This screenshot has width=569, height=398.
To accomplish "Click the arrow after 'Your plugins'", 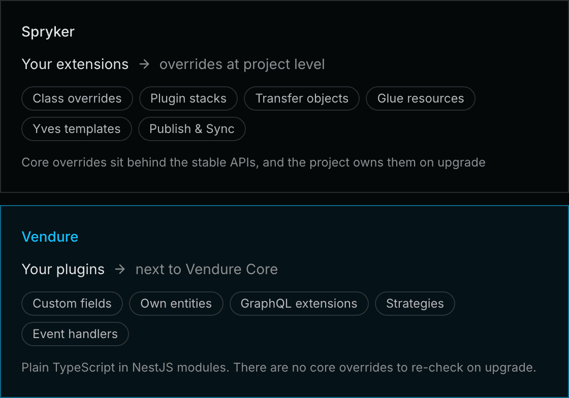I will pyautogui.click(x=120, y=270).
